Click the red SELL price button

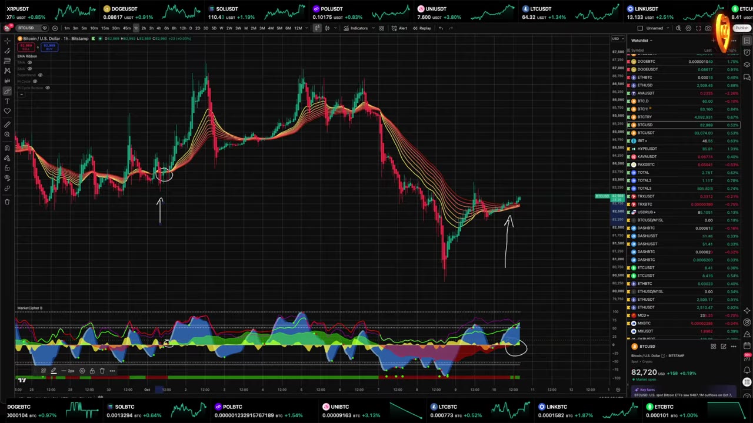click(x=26, y=46)
